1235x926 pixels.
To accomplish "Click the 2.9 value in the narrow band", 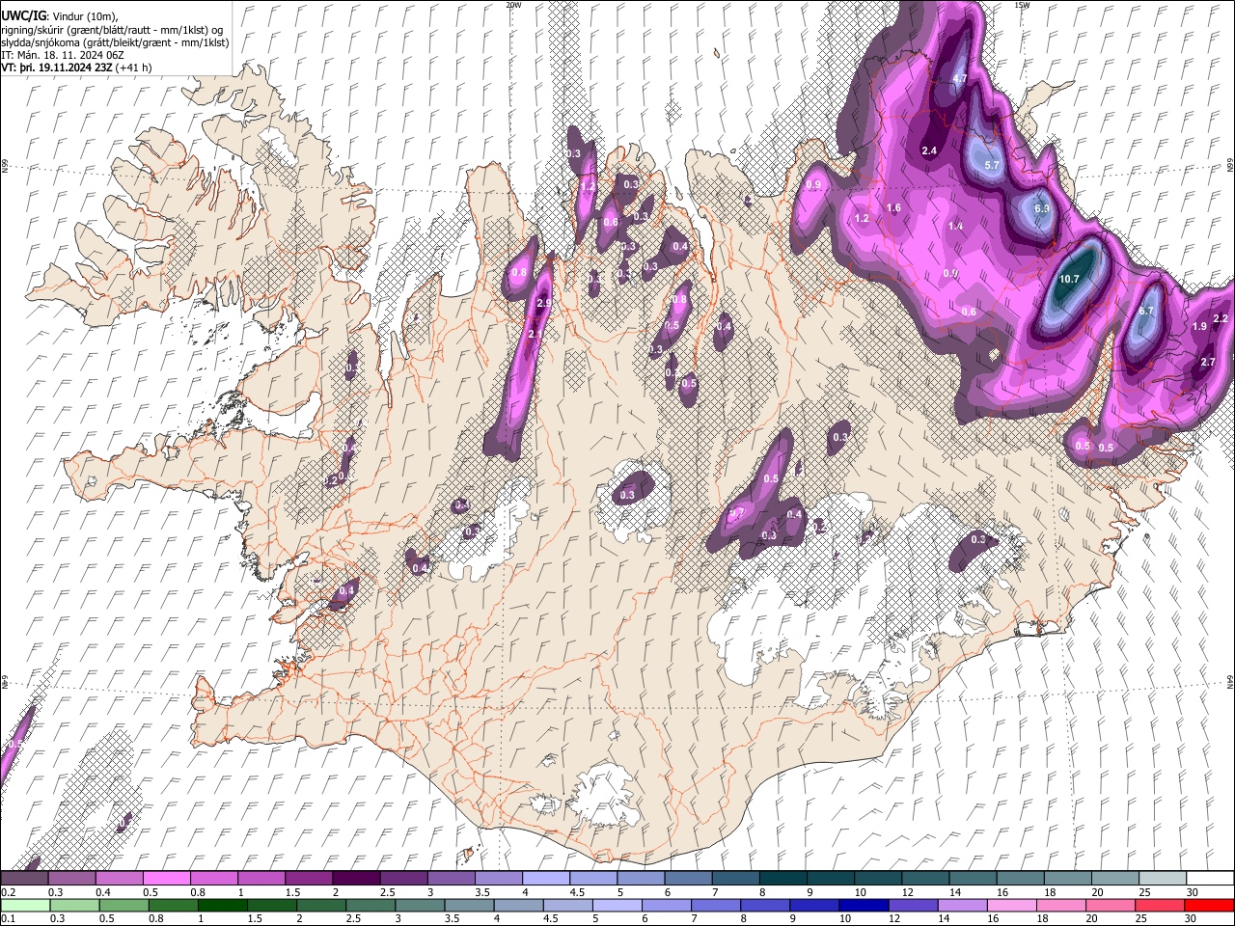I will coord(543,303).
